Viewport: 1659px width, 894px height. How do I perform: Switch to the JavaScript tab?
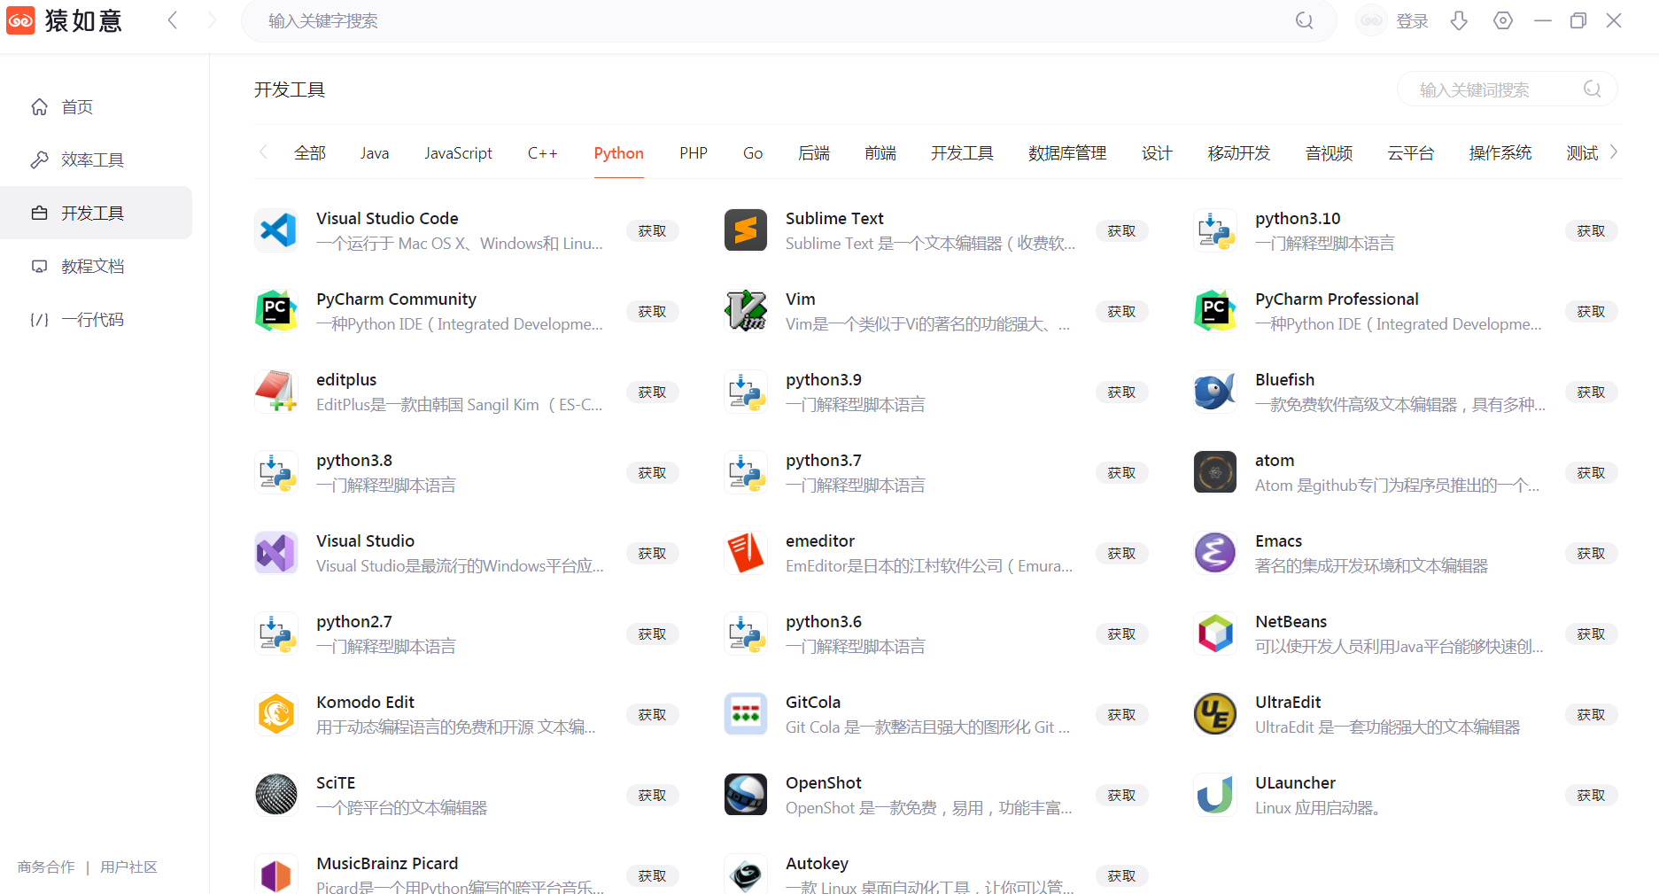[x=458, y=153]
